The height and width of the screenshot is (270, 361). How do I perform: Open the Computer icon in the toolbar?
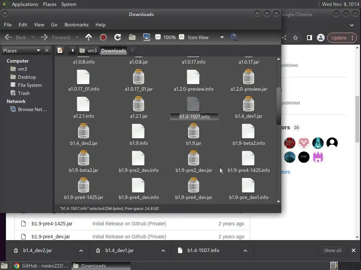click(x=147, y=37)
